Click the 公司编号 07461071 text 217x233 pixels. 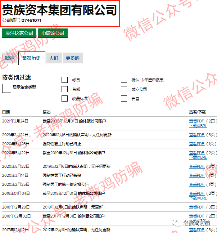[22, 21]
